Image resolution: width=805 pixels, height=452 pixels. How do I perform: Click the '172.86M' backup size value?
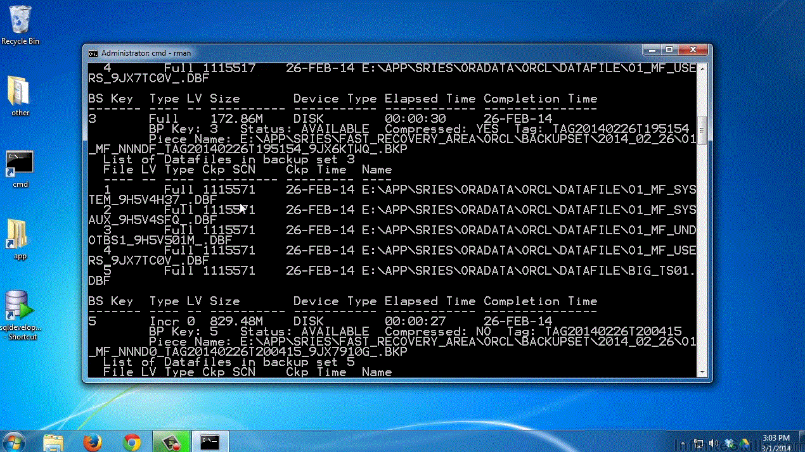(236, 118)
